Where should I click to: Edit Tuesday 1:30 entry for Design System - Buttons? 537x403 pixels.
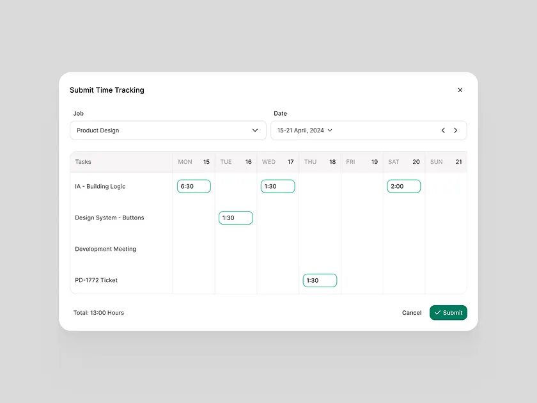click(235, 217)
